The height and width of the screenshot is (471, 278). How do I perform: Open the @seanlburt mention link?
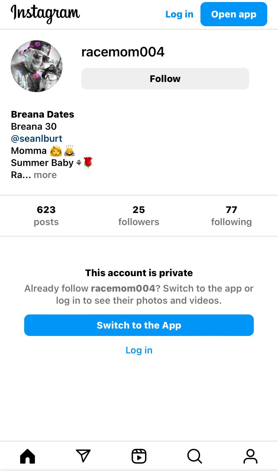[x=37, y=138]
